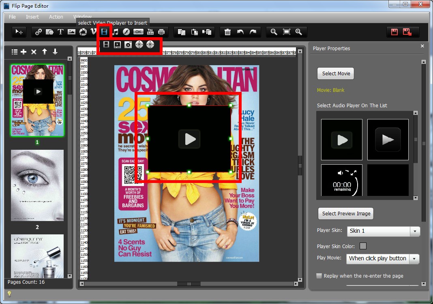
Task: Insert audio with the music note icon
Action: point(116,32)
